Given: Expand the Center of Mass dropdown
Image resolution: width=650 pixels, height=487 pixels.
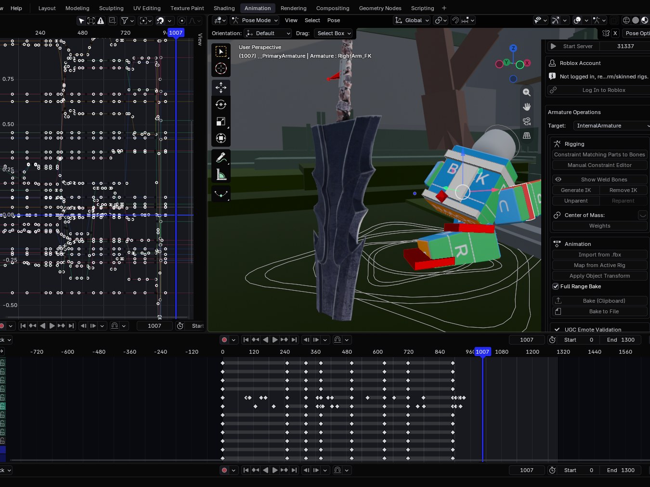Looking at the screenshot, I should 642,215.
